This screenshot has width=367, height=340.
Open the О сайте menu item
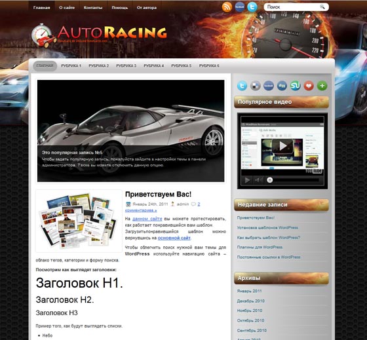67,7
